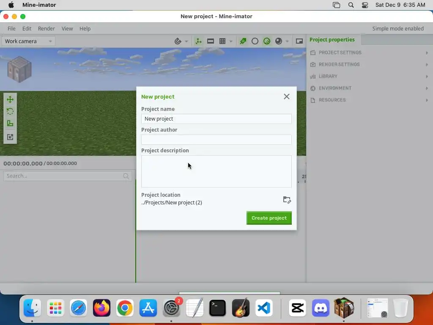
Task: Select the rendered sphere preview mode
Action: (x=279, y=41)
